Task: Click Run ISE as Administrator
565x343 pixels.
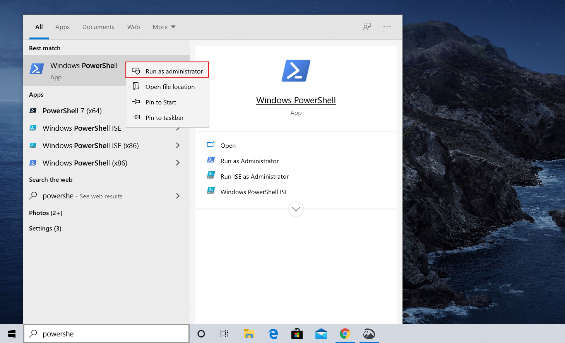Action: click(x=255, y=176)
